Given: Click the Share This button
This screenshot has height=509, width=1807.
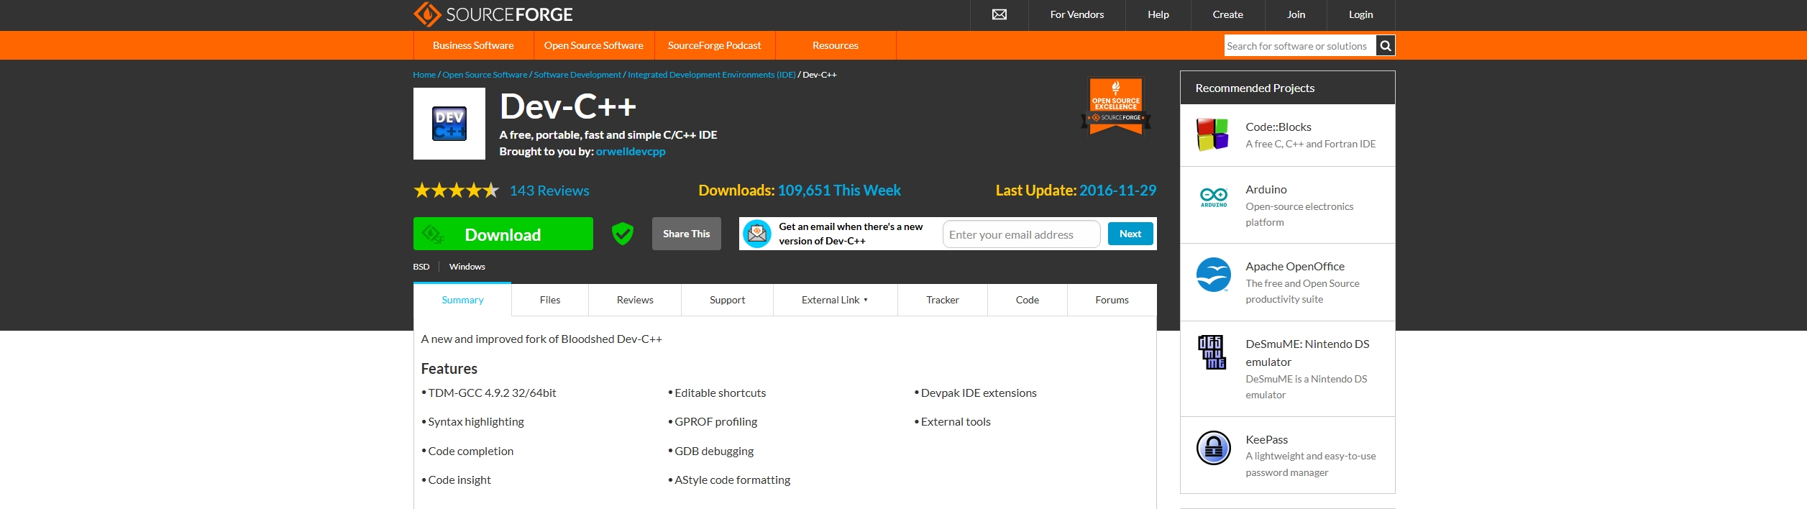Looking at the screenshot, I should (x=687, y=234).
